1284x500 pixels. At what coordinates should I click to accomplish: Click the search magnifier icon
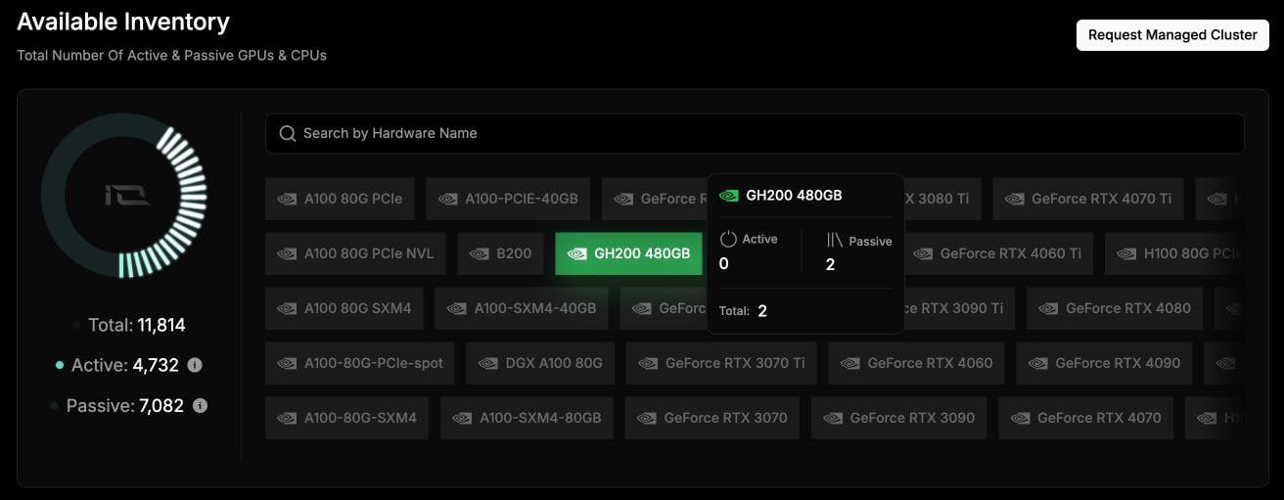point(288,133)
